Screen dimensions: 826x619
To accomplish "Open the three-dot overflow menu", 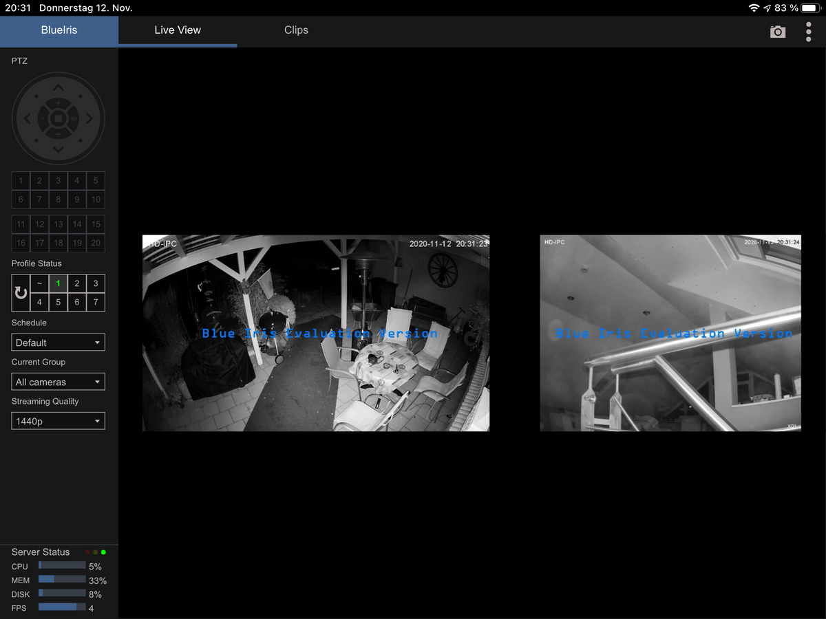I will 809,32.
